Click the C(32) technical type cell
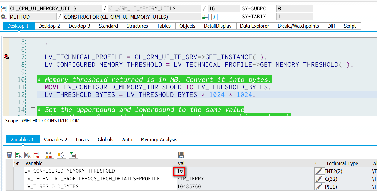This screenshot has height=191, width=377. [x=348, y=179]
